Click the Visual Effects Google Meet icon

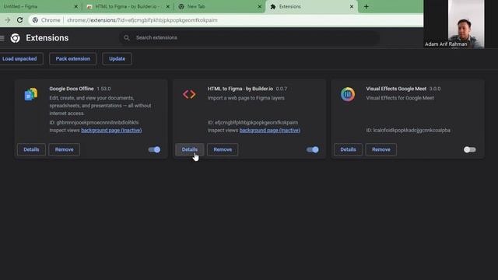(x=348, y=94)
